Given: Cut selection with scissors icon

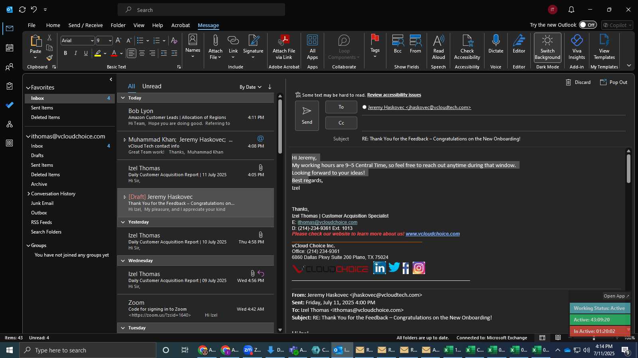Looking at the screenshot, I should click(49, 37).
